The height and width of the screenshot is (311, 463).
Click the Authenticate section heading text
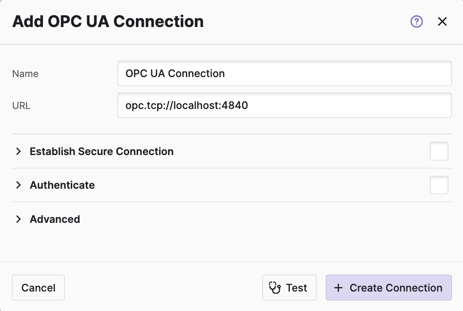[62, 185]
